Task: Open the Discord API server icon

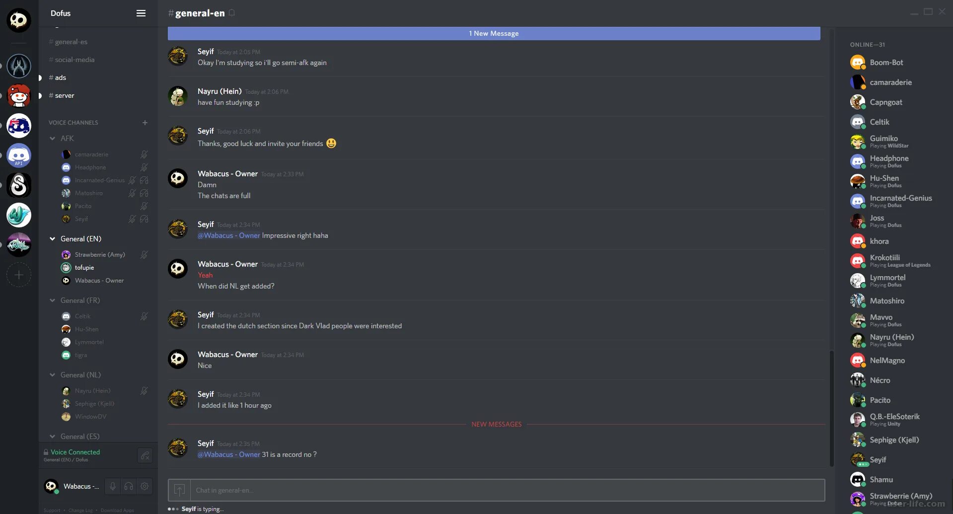Action: pos(19,155)
